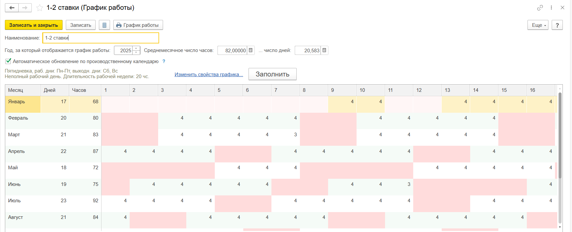Open the three-dot options menu
Viewport: 572px width, 232px height.
pyautogui.click(x=551, y=8)
